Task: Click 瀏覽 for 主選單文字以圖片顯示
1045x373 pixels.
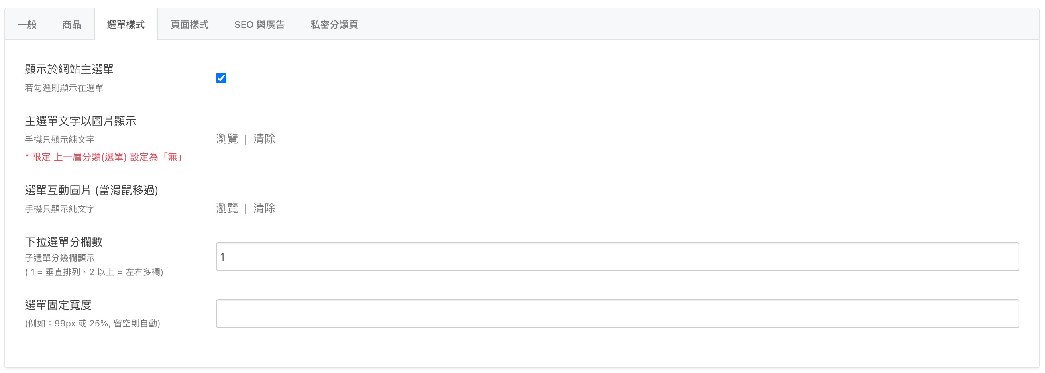Action: click(x=227, y=139)
